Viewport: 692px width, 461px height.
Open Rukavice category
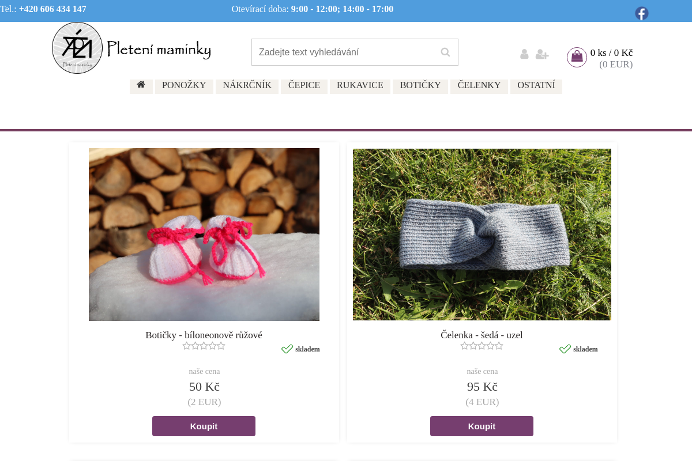(360, 85)
